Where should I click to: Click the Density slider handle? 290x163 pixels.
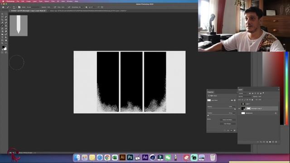pos(235,109)
